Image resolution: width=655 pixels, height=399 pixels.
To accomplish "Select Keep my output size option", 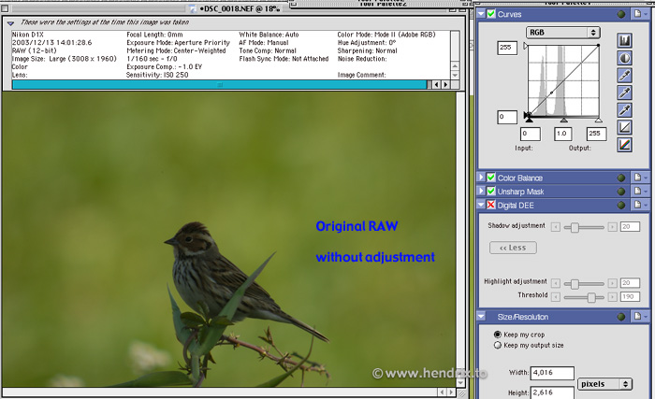I will coord(498,345).
